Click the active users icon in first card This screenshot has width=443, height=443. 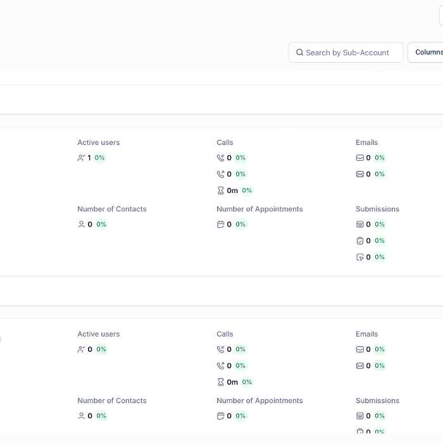(81, 158)
